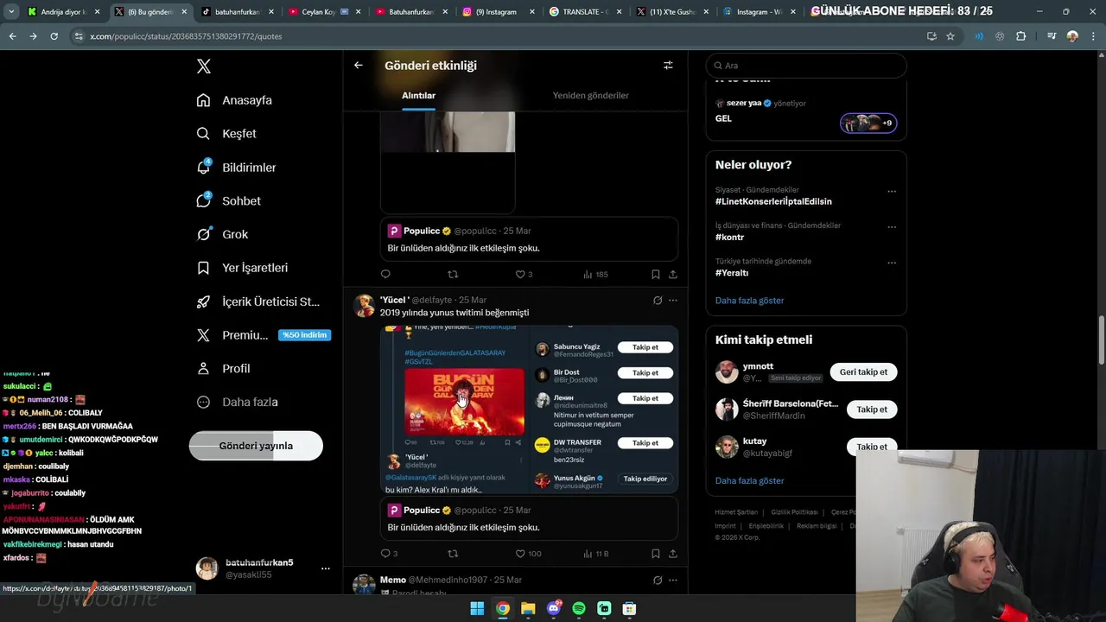This screenshot has width=1106, height=622.
Task: Open İçerik Üreticisi Studio
Action: click(257, 301)
